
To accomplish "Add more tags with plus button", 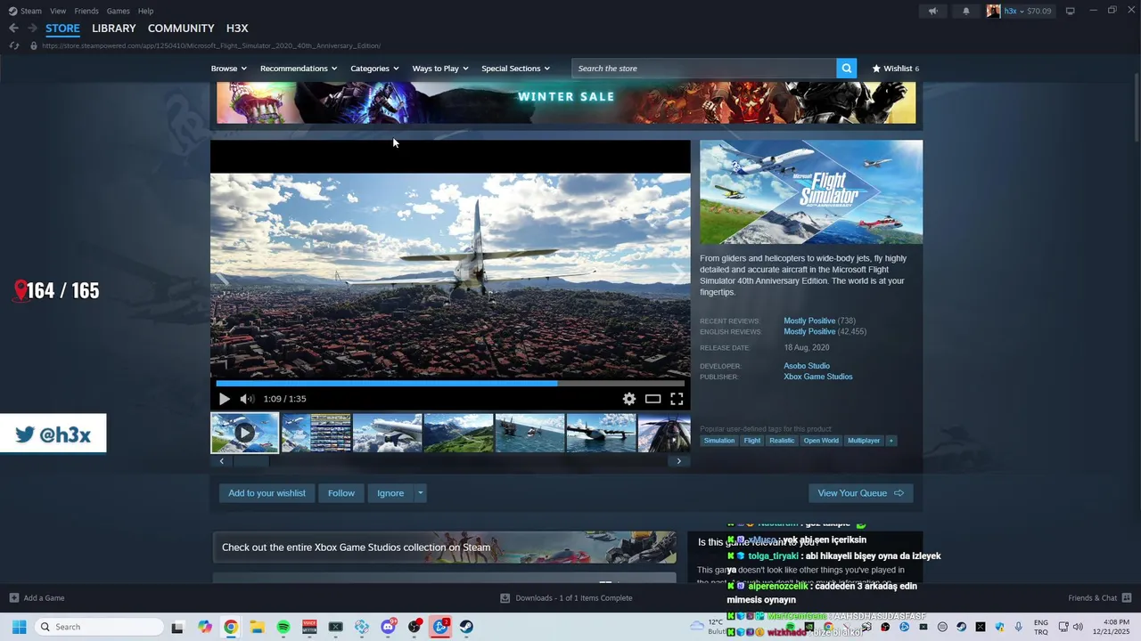I will coord(891,441).
